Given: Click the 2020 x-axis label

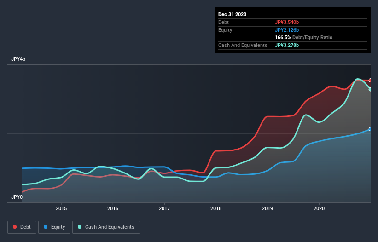Looking at the screenshot, I should pyautogui.click(x=319, y=208).
